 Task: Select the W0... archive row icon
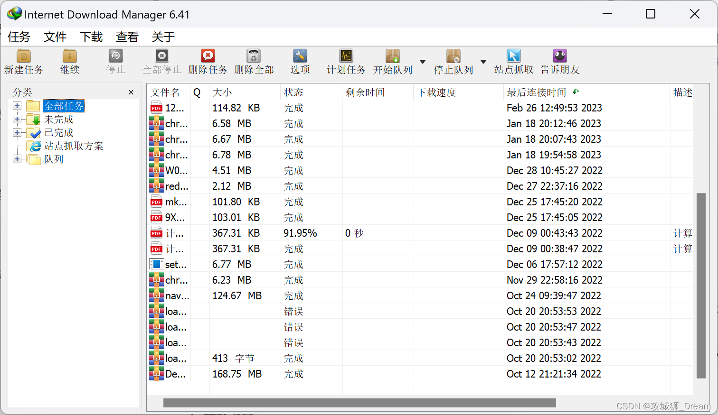click(x=157, y=170)
